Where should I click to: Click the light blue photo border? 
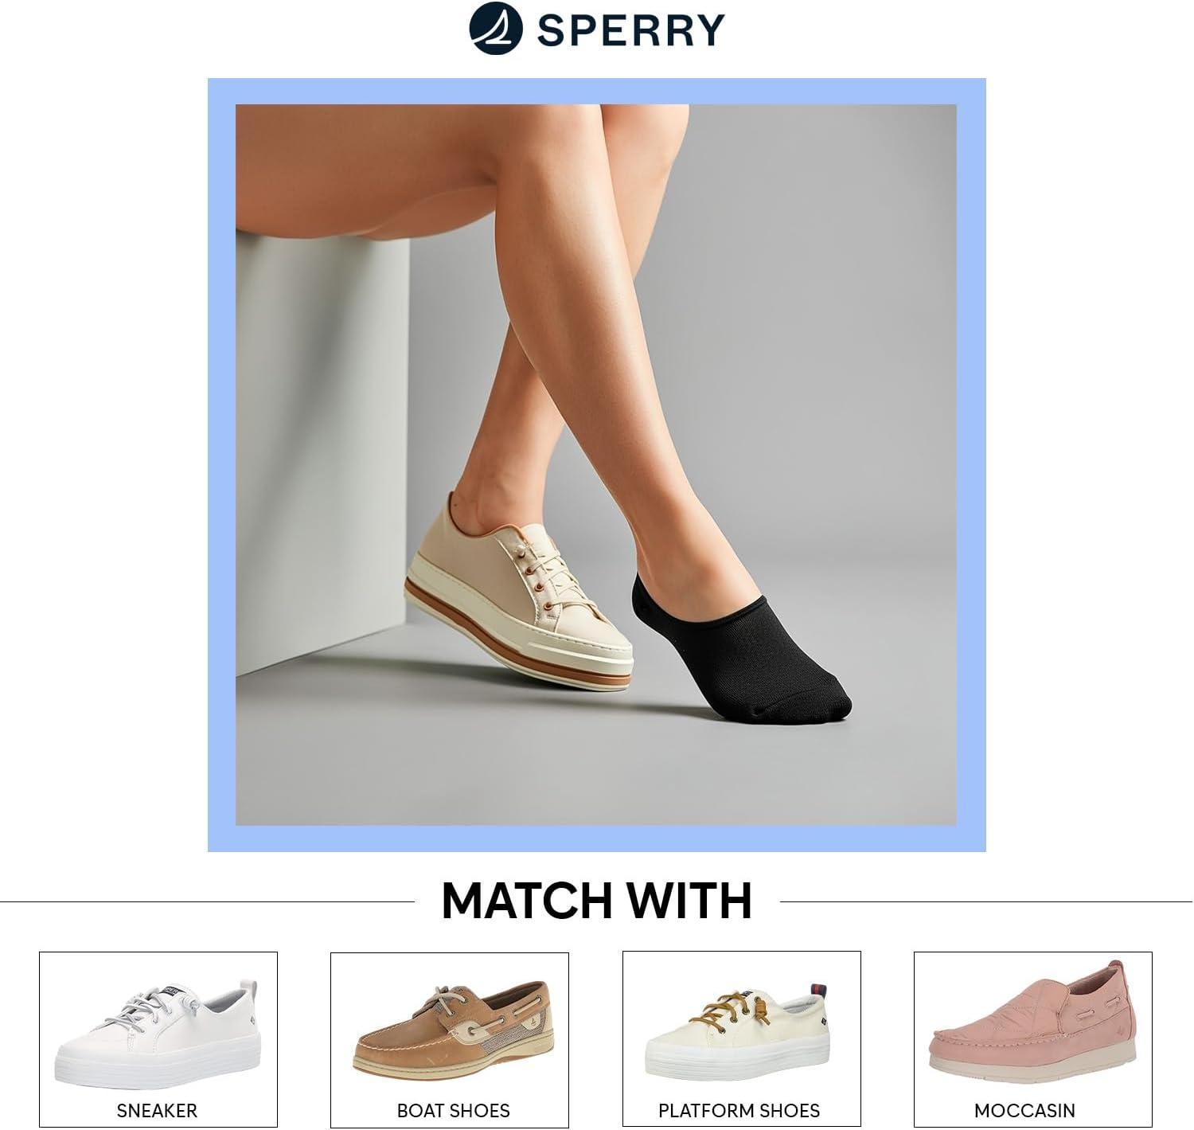(x=221, y=464)
